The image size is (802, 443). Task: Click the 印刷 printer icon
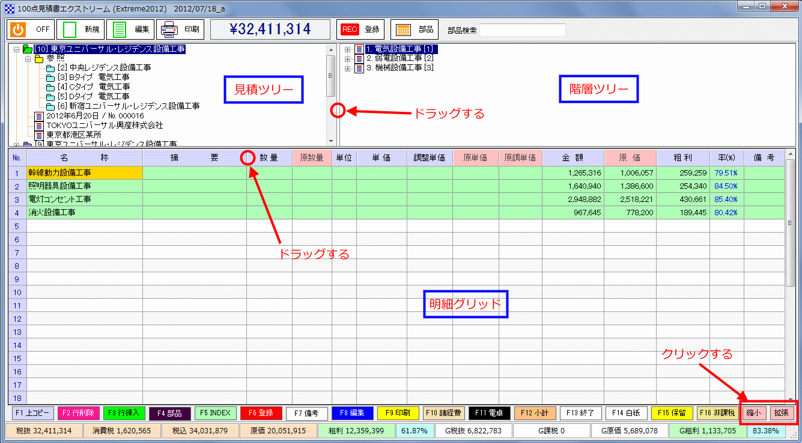[169, 29]
